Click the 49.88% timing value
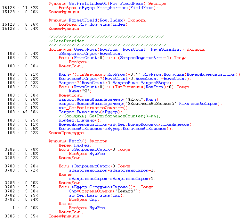This screenshot has height=220, width=242. pyautogui.click(x=32, y=112)
